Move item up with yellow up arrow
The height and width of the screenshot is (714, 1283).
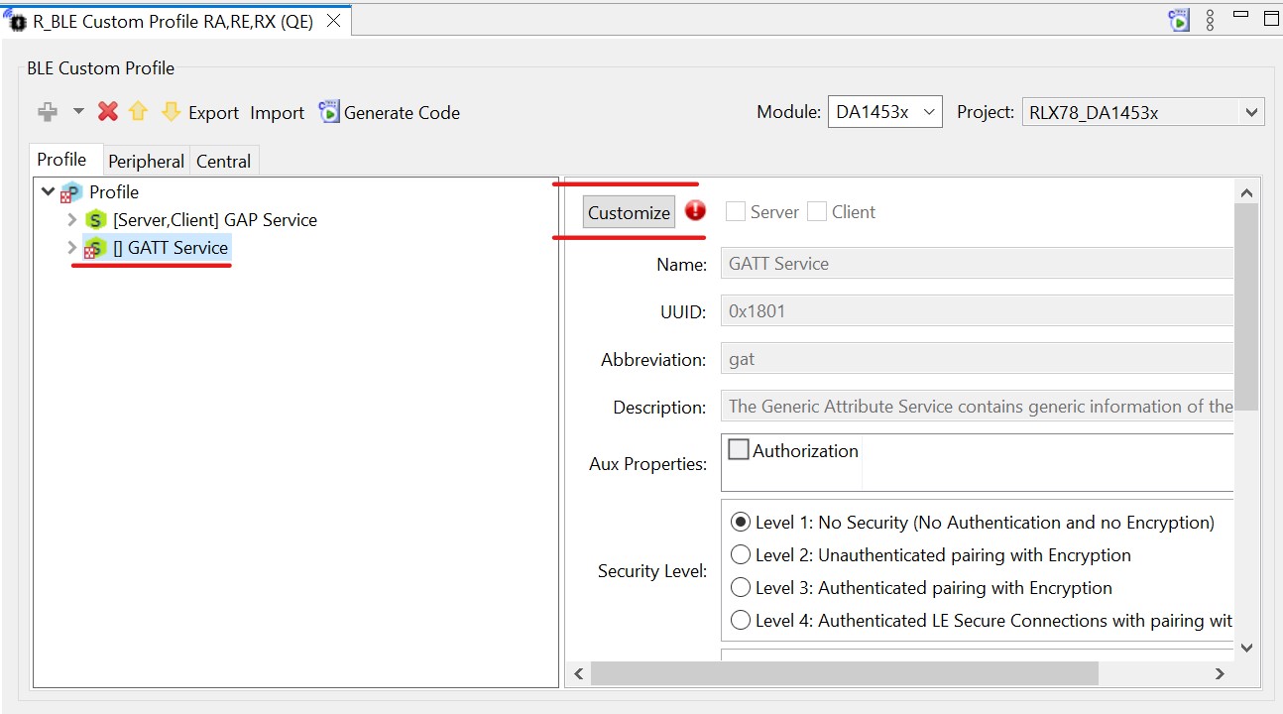click(x=138, y=111)
